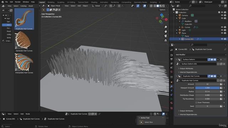Open Surface Deform modifier extras dropdown arrow
Image resolution: width=228 pixels, height=128 pixels.
pyautogui.click(x=218, y=59)
